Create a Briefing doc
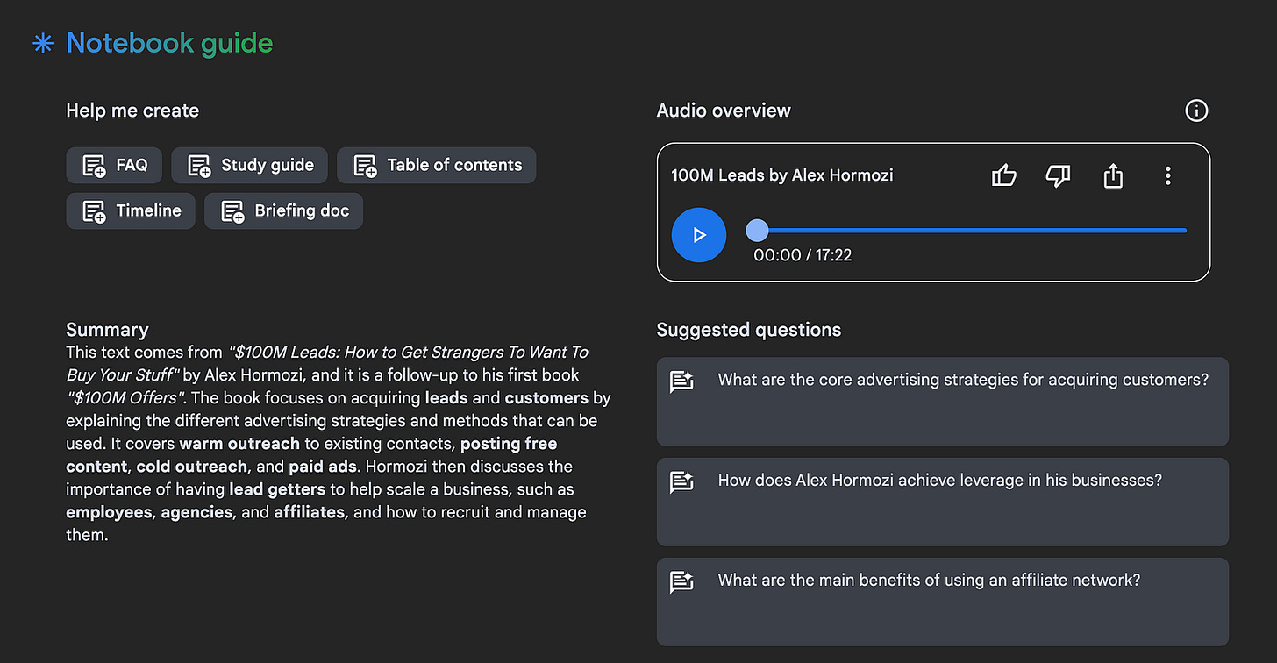1277x663 pixels. click(283, 210)
